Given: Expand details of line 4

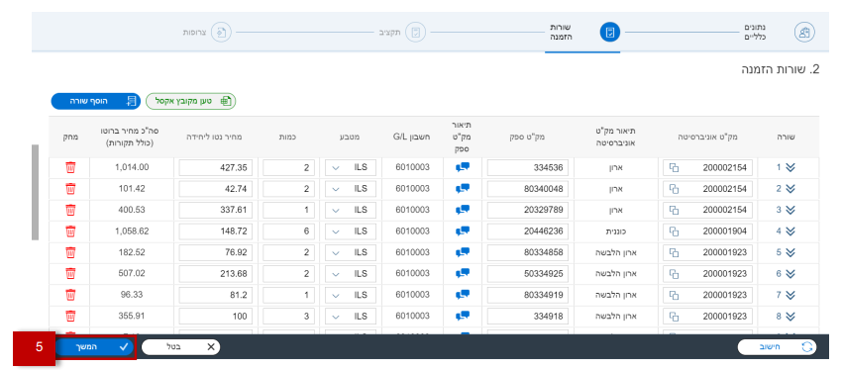Looking at the screenshot, I should [790, 231].
